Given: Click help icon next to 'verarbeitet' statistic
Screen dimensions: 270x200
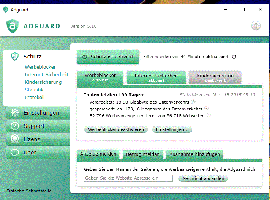Looking at the screenshot, I should (x=193, y=102).
